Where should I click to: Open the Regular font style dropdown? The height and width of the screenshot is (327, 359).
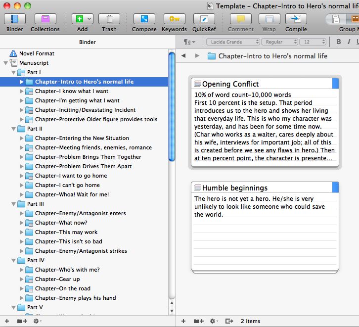coord(279,42)
